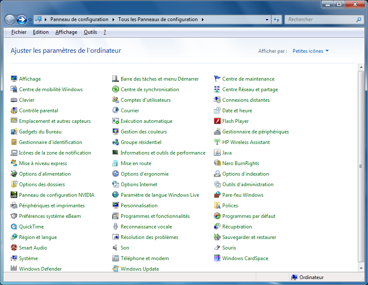Click the Reconnaissance vocale microphone icon
This screenshot has height=285, width=368.
[116, 226]
